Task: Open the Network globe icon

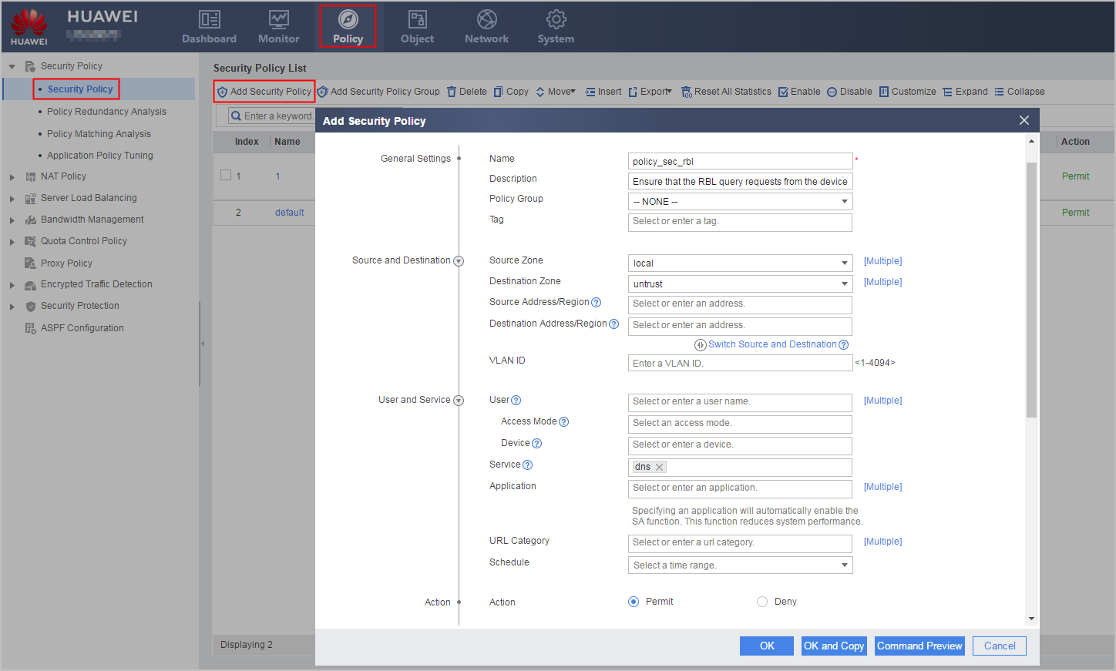Action: [x=486, y=19]
